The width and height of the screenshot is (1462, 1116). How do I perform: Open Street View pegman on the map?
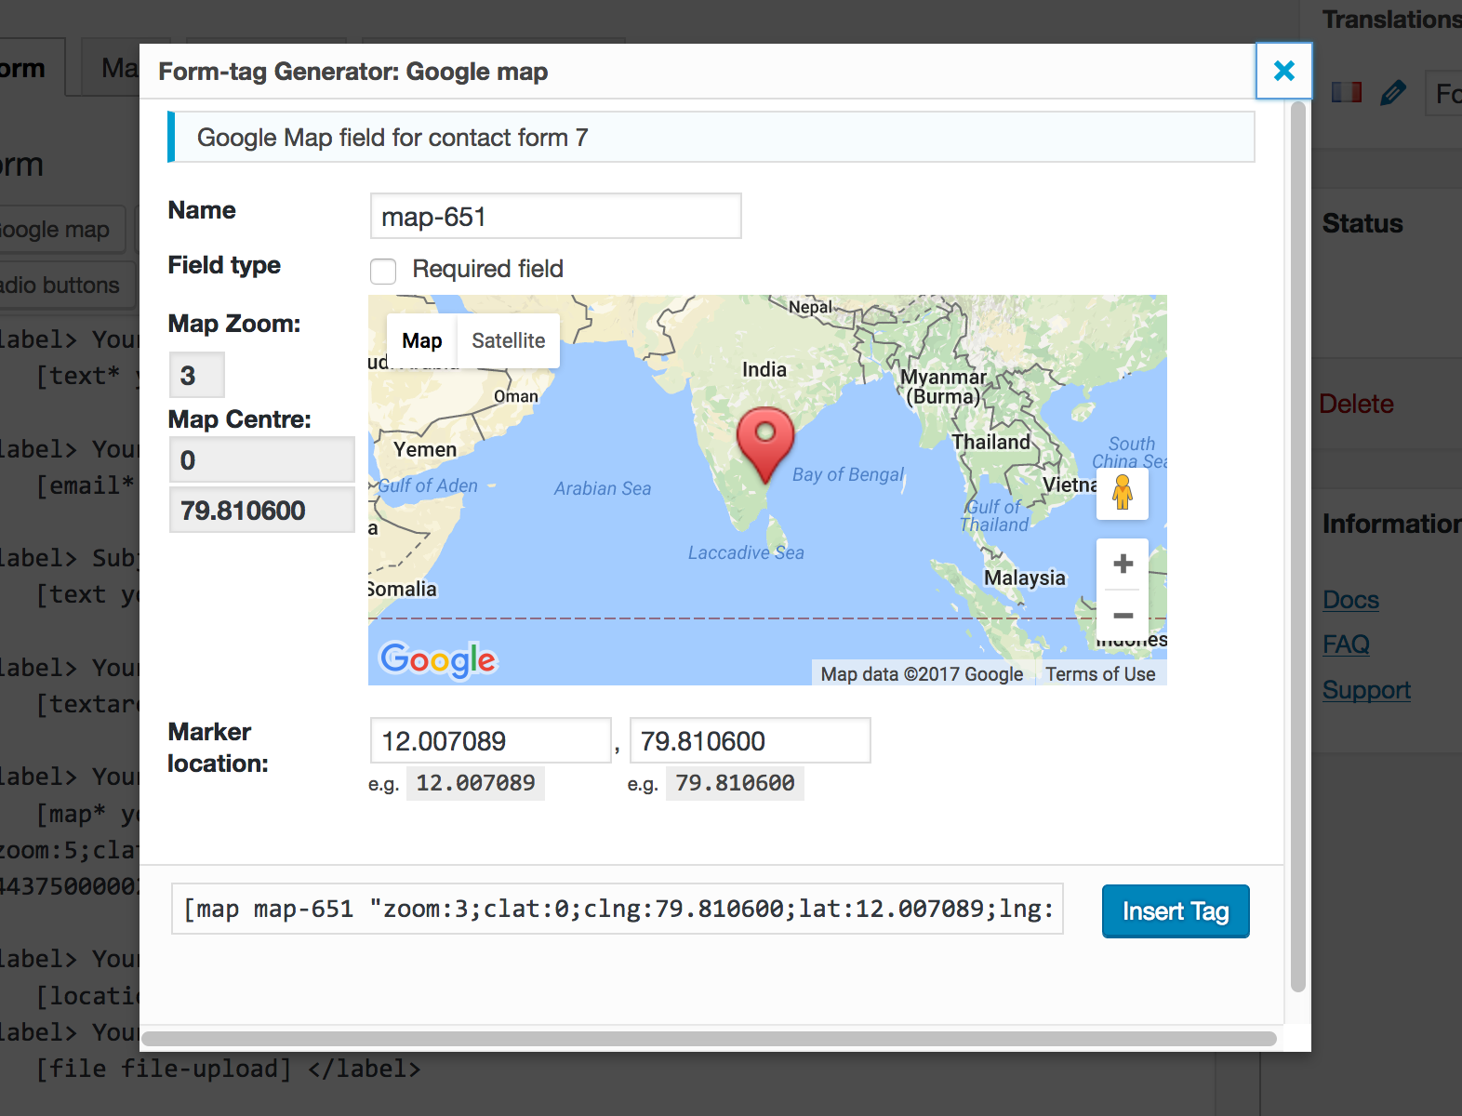click(x=1123, y=493)
